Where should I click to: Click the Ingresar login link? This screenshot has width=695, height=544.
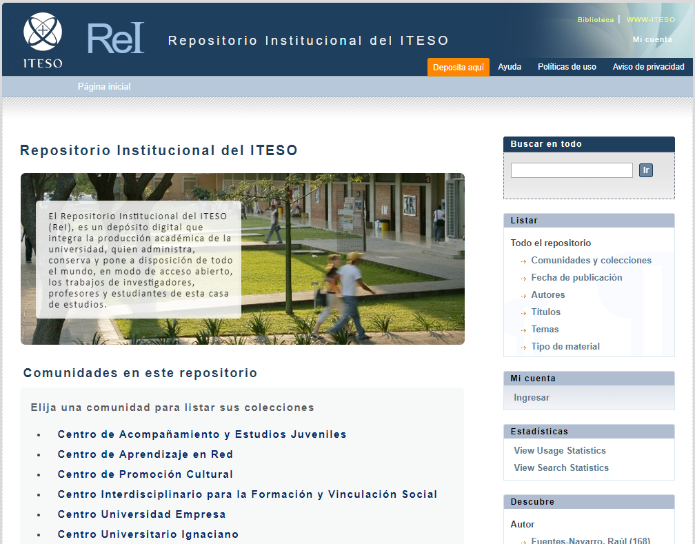point(532,398)
